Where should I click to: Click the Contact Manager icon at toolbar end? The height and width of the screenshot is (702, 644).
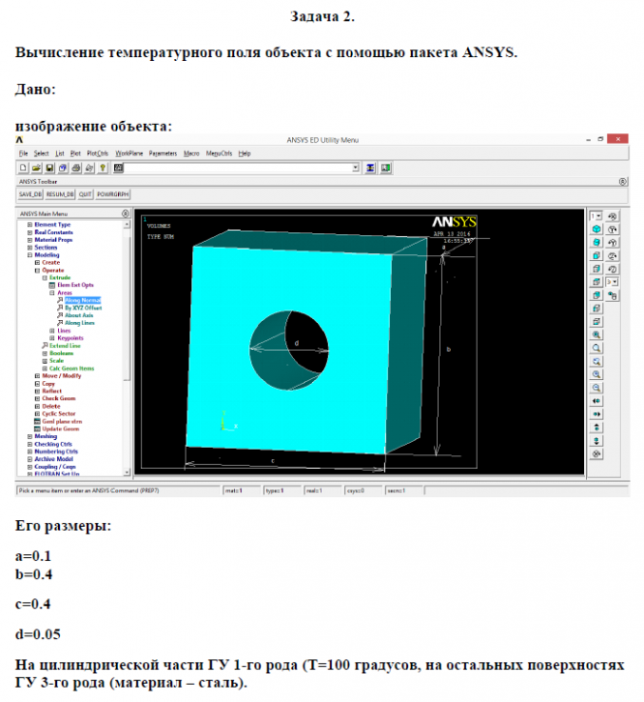(386, 168)
